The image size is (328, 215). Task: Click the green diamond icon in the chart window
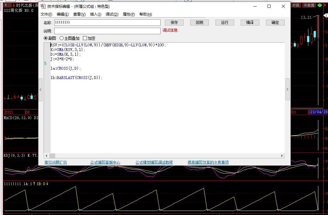click(x=320, y=5)
